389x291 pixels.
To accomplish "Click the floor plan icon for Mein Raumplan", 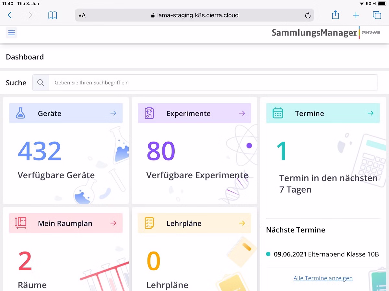I will [x=20, y=223].
